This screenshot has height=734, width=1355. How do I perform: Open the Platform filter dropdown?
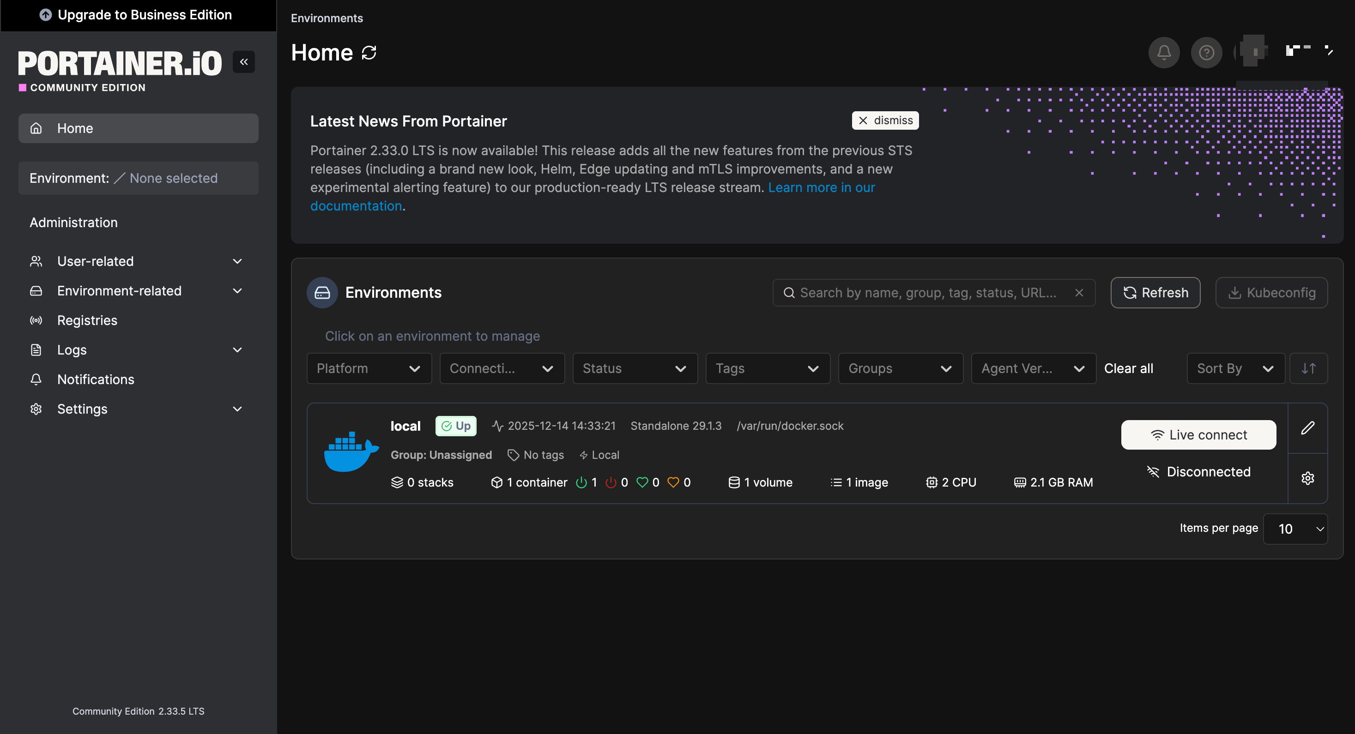(369, 368)
